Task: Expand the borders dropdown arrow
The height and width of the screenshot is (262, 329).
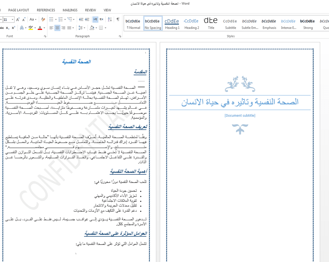Action: pyautogui.click(x=105, y=28)
